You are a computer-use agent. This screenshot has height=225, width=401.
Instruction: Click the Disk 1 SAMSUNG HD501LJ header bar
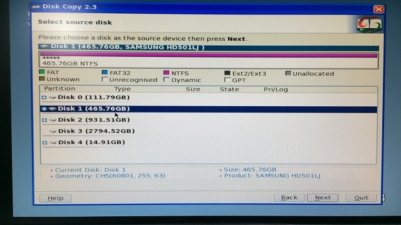tap(209, 47)
